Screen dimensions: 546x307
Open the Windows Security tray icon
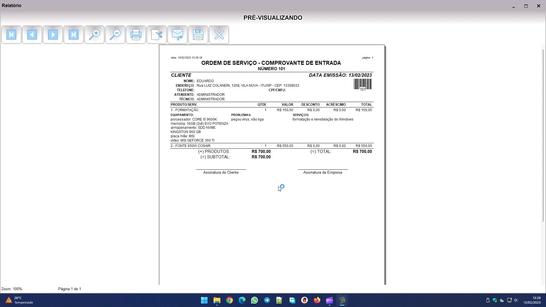(x=495, y=300)
